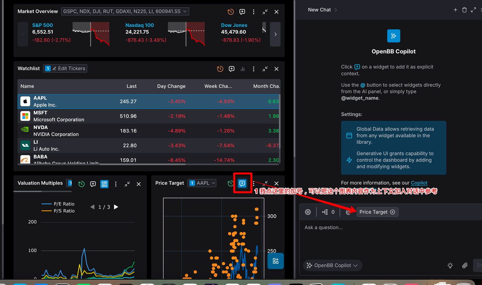Click refresh history icon in Market Overview
Viewport: 482px width, 285px height.
[231, 12]
